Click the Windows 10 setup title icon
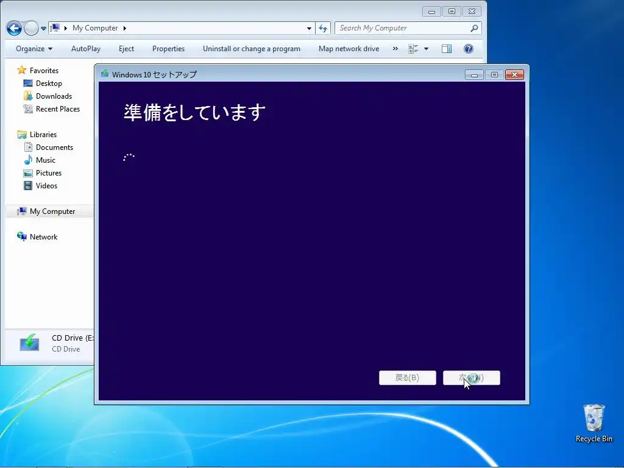The width and height of the screenshot is (624, 468). [105, 74]
